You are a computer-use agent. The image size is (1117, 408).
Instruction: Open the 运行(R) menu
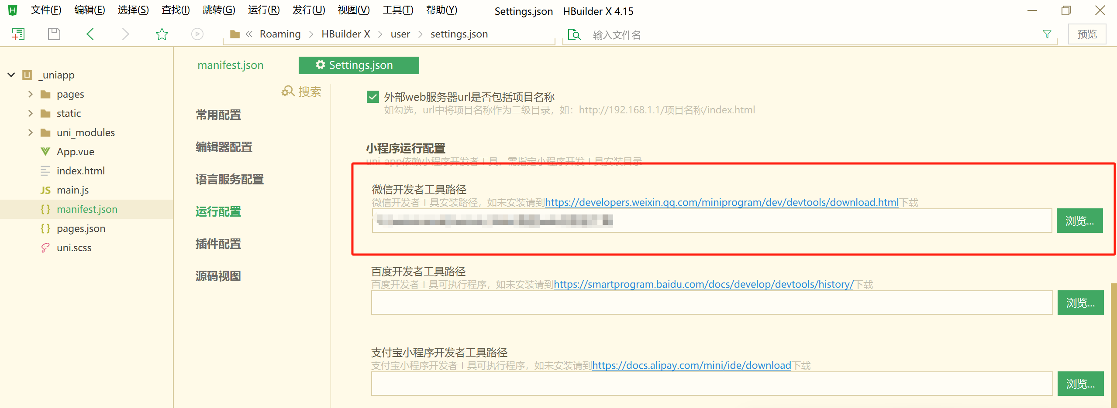264,10
